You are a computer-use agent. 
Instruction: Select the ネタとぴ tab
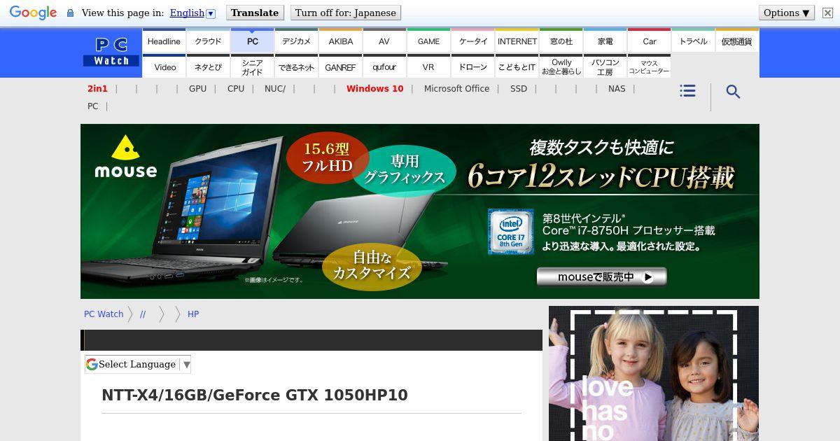coord(208,67)
